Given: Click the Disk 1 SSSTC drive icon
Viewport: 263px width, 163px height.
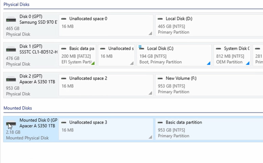Looking at the screenshot, I should click(x=11, y=49).
